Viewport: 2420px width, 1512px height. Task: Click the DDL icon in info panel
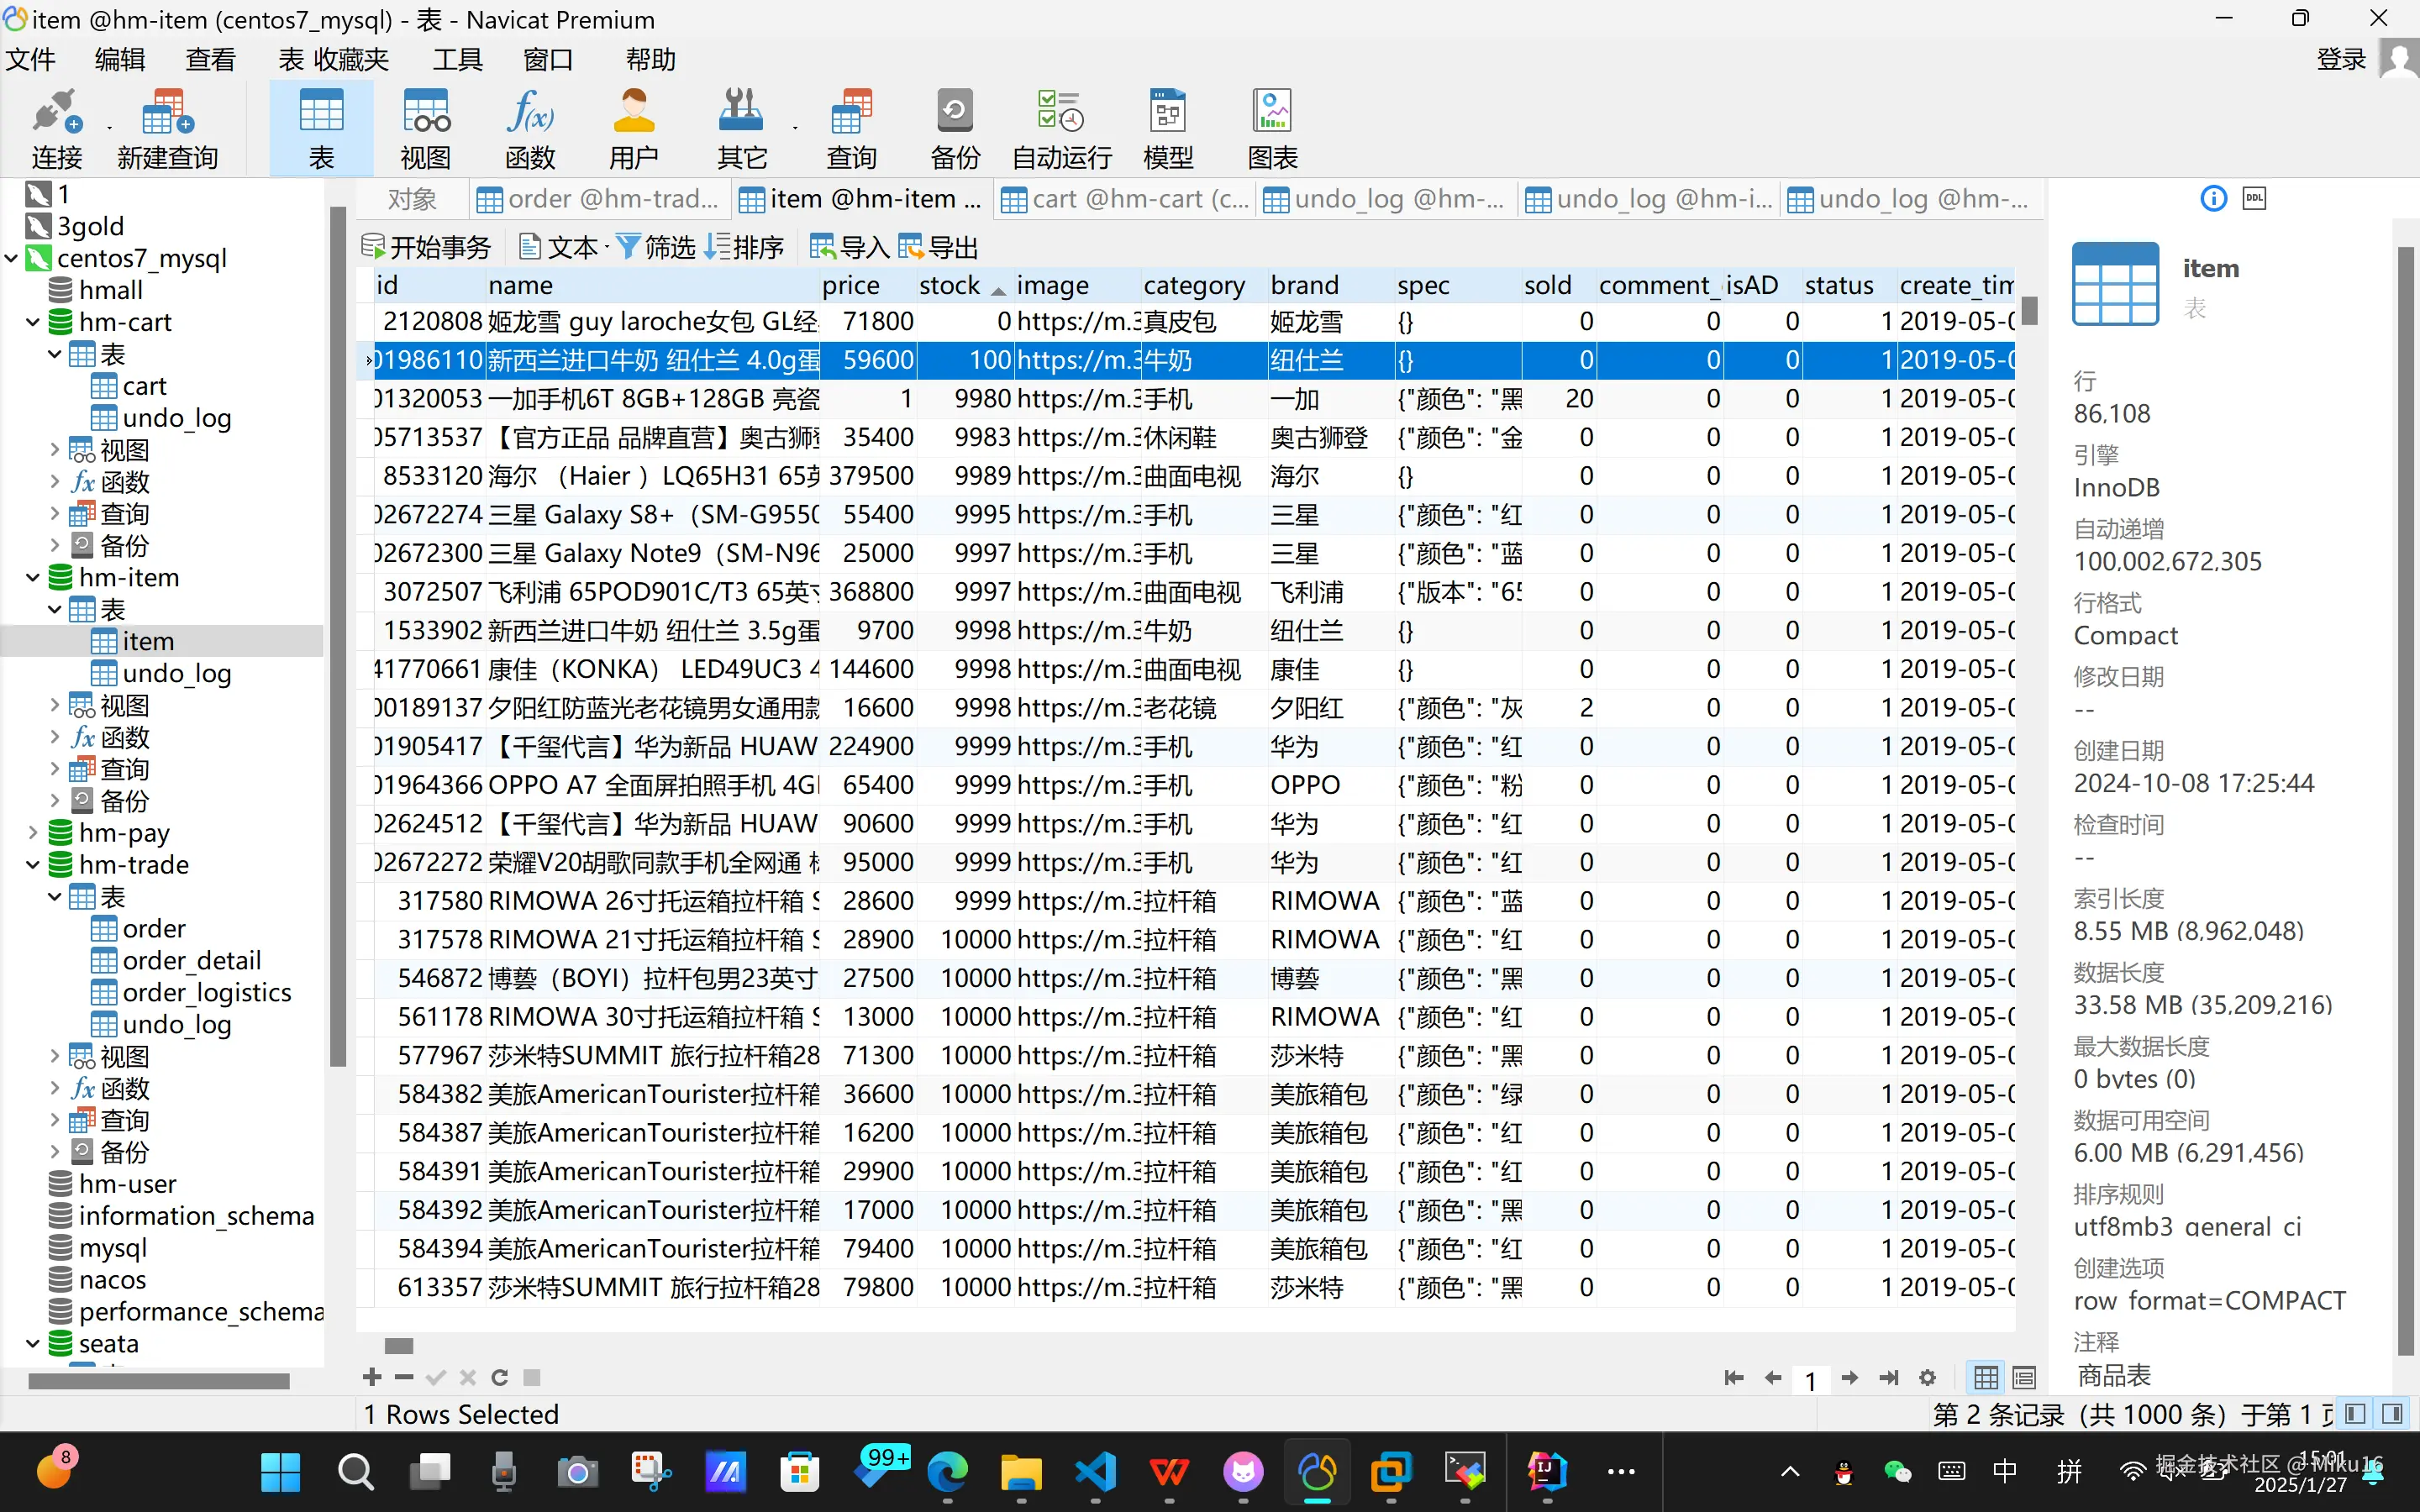[2254, 198]
